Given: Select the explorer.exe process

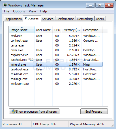Looking at the screenshot, I should click(x=56, y=55).
